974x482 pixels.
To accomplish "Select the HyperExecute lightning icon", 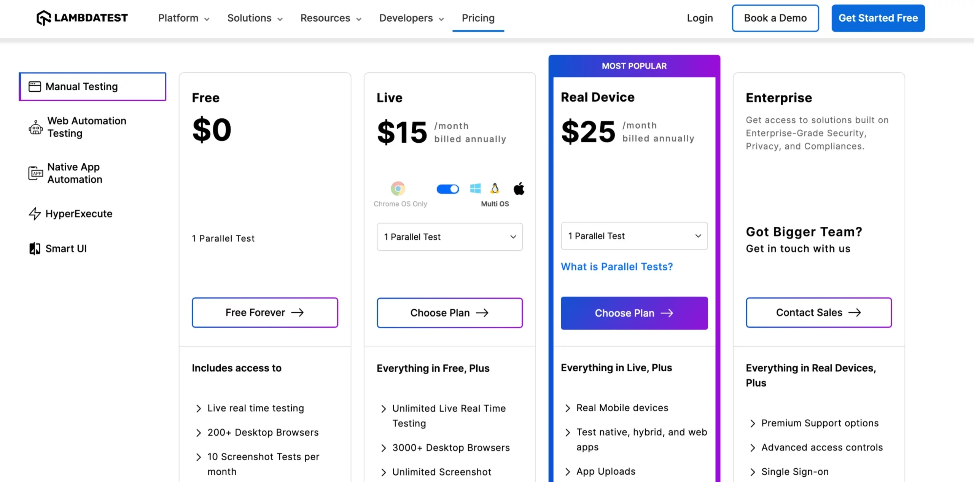I will (35, 213).
